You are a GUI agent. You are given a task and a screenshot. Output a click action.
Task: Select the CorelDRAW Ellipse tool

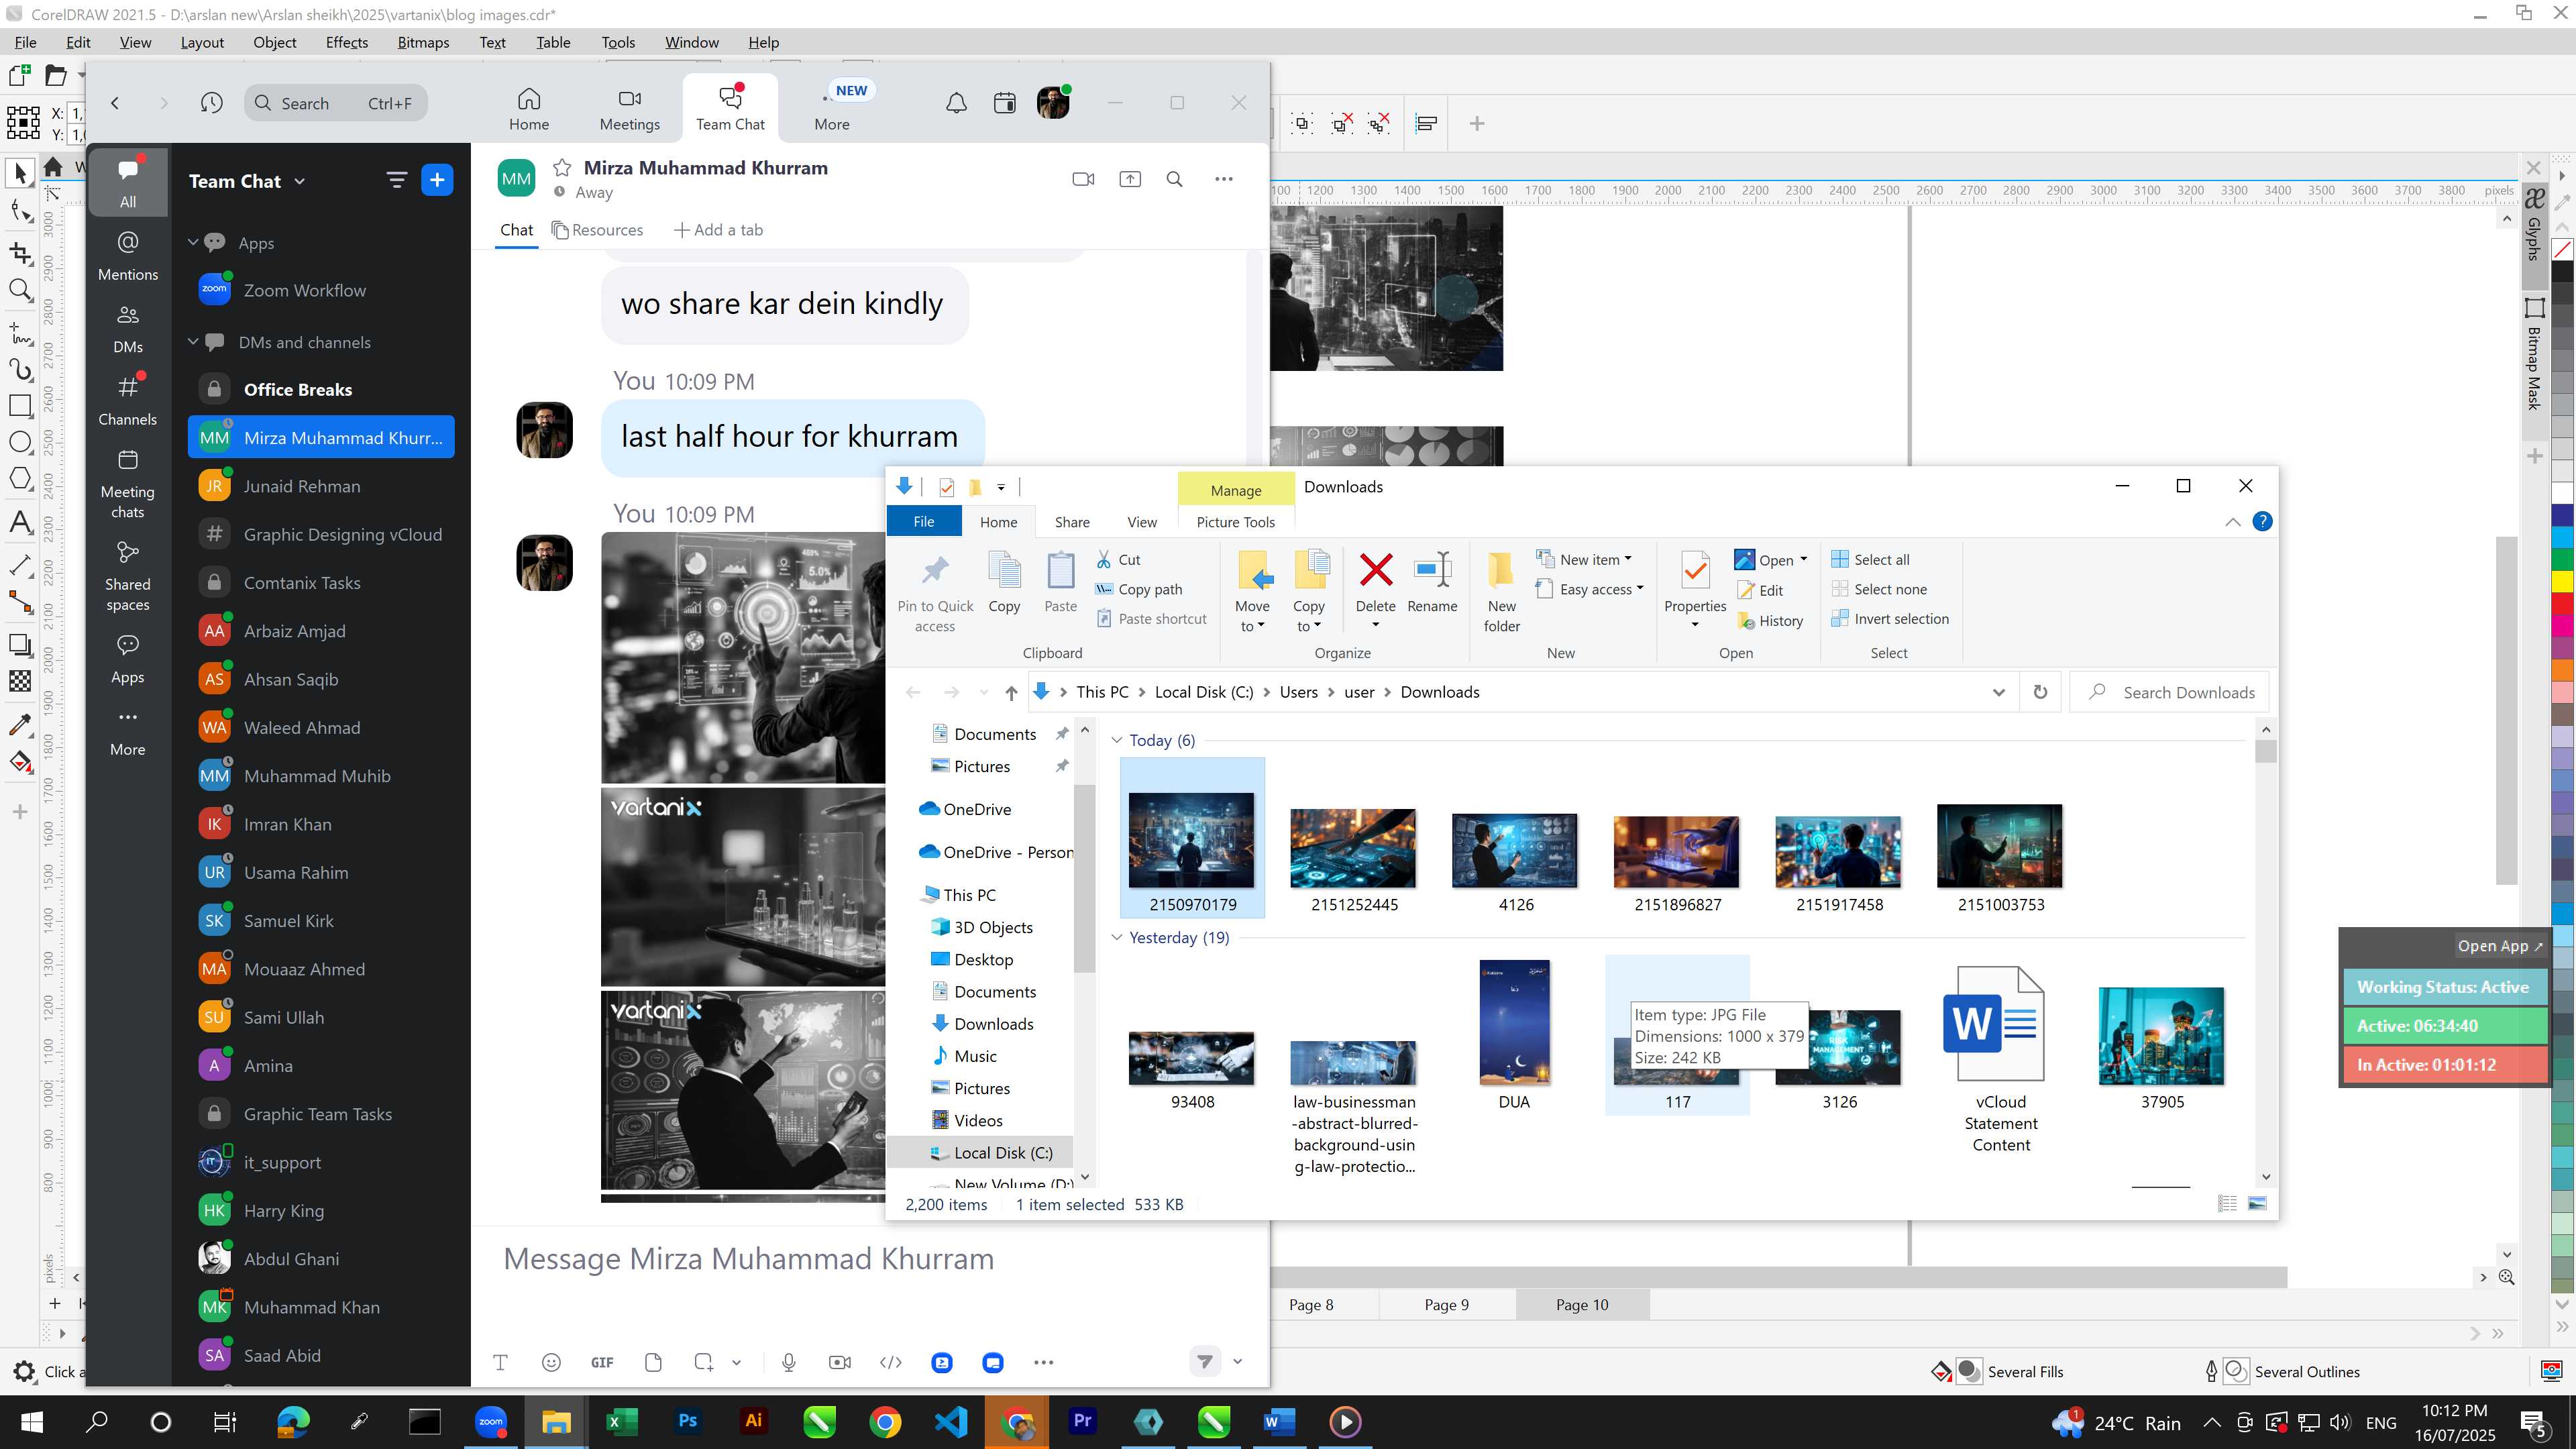tap(20, 443)
